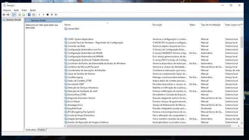Open the Exibir menu
Screen dimensions: 249x140
tap(24, 10)
